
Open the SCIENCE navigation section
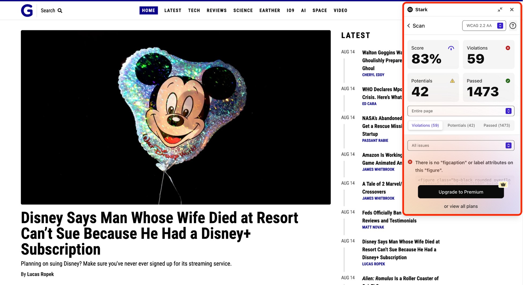click(x=243, y=10)
